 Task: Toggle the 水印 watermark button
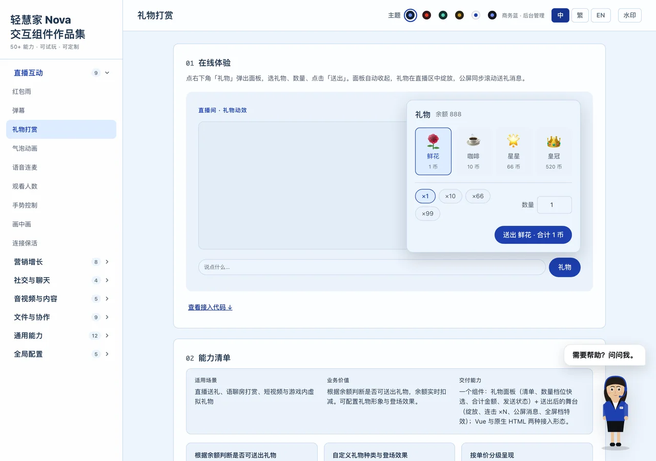[x=629, y=15]
